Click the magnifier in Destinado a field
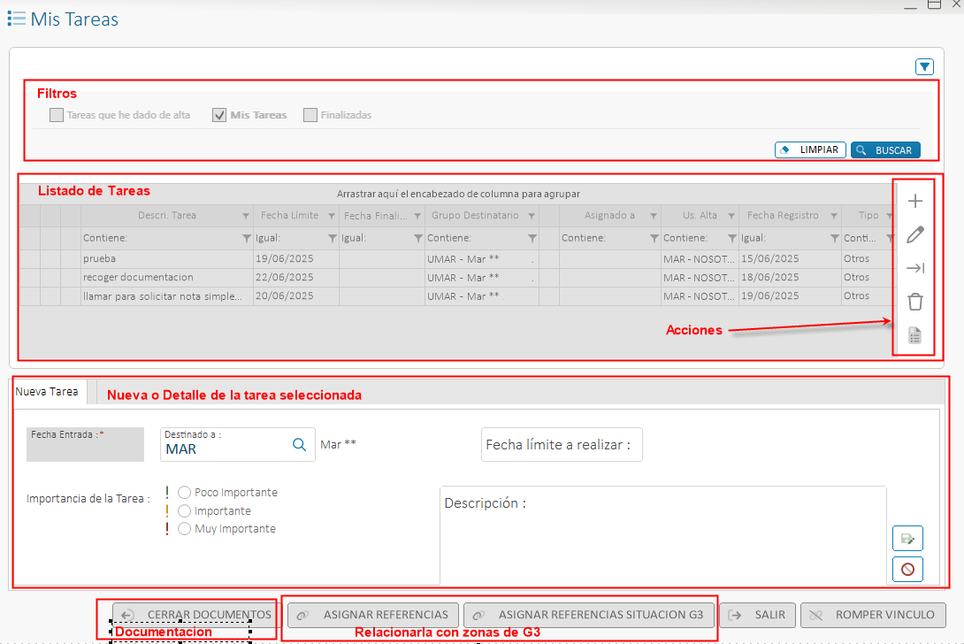The width and height of the screenshot is (964, 644). pyautogui.click(x=299, y=444)
